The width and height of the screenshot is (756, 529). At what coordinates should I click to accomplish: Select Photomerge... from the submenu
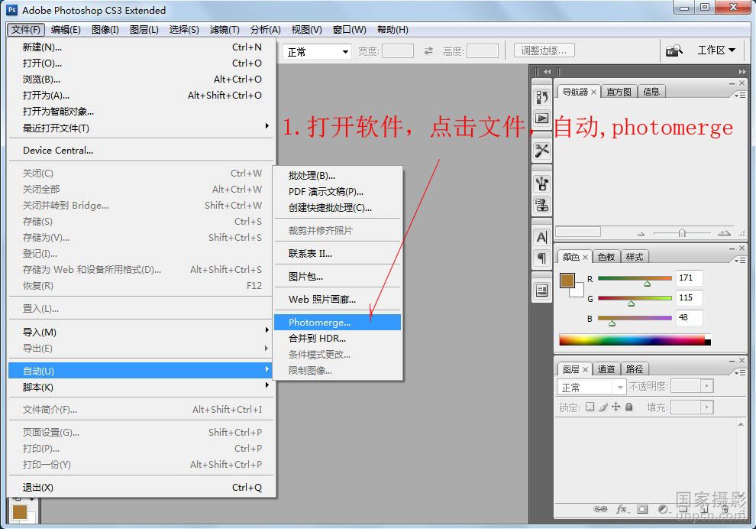337,323
